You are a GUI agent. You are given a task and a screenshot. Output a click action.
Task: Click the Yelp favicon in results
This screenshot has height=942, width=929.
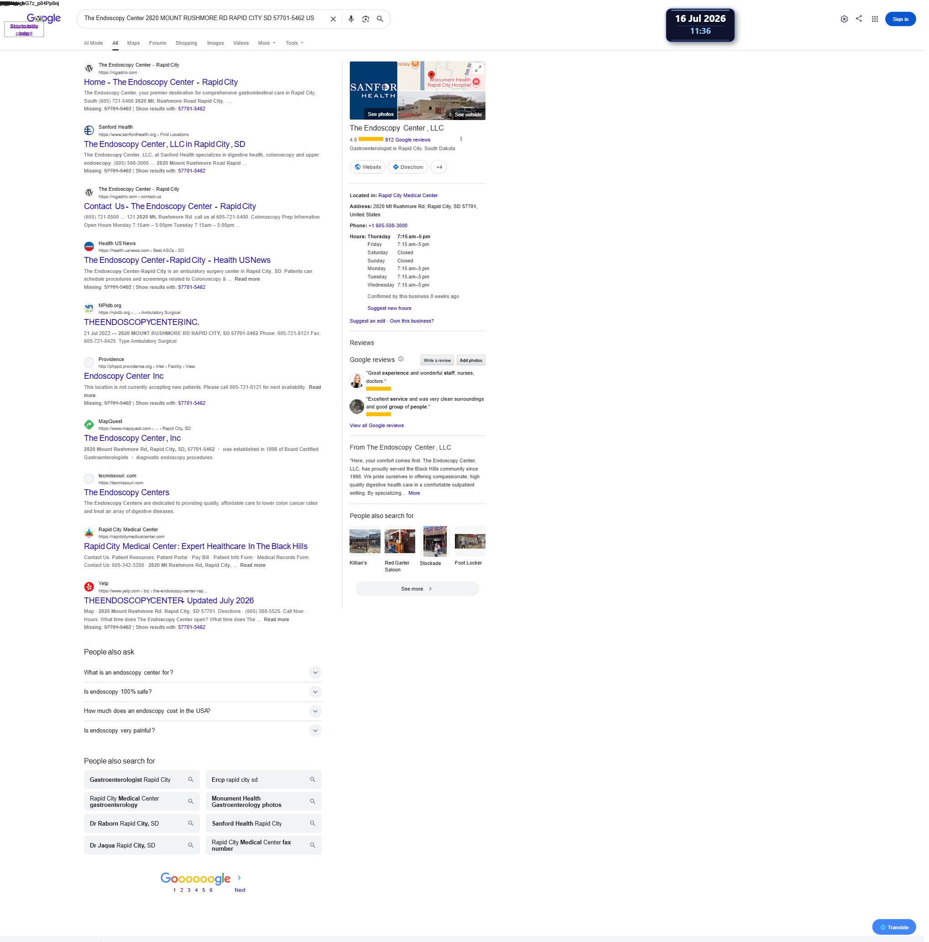point(89,586)
